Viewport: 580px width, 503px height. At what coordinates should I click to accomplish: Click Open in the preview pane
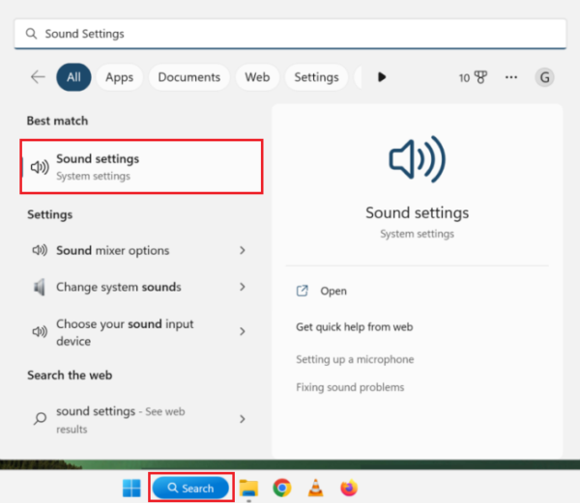[x=333, y=291]
